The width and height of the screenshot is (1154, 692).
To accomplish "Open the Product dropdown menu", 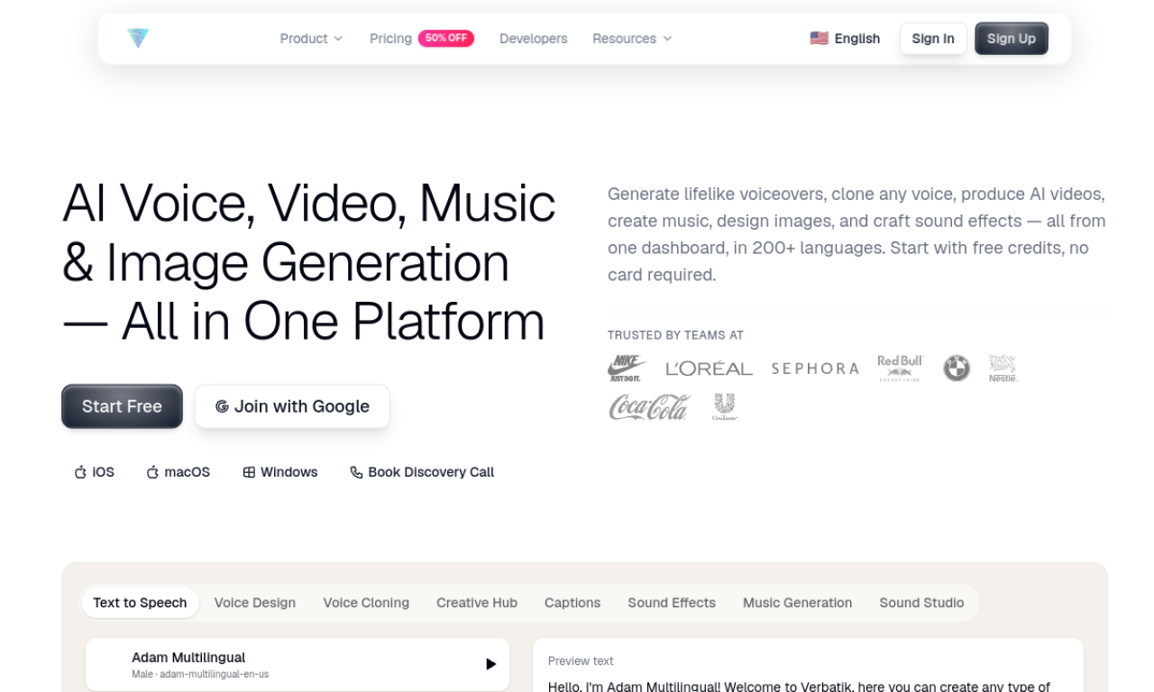I will coord(311,39).
